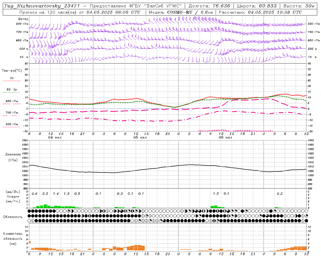The height and width of the screenshot is (256, 321).
Task: Click the 0.5 precipitation amount value
Action: (x=77, y=194)
